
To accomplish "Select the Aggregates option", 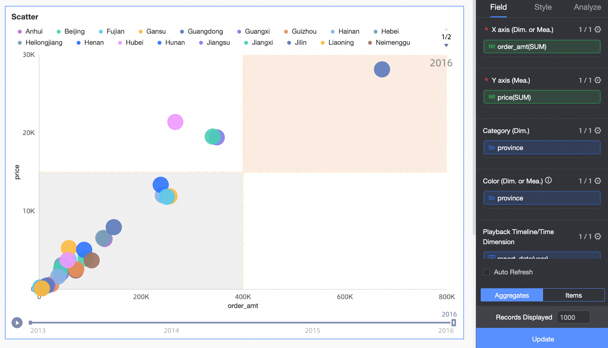I will 512,295.
